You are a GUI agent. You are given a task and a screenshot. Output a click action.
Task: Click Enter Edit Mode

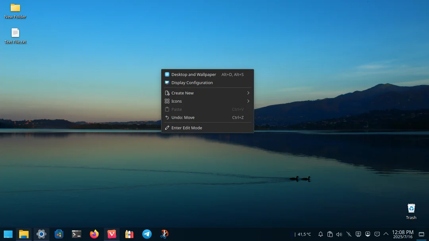[187, 128]
